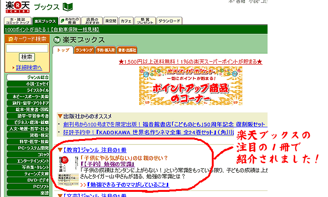Screen dimensions: 328x197
Task: Select ジャンル総合 in the genre sidebar
Action: (28, 77)
